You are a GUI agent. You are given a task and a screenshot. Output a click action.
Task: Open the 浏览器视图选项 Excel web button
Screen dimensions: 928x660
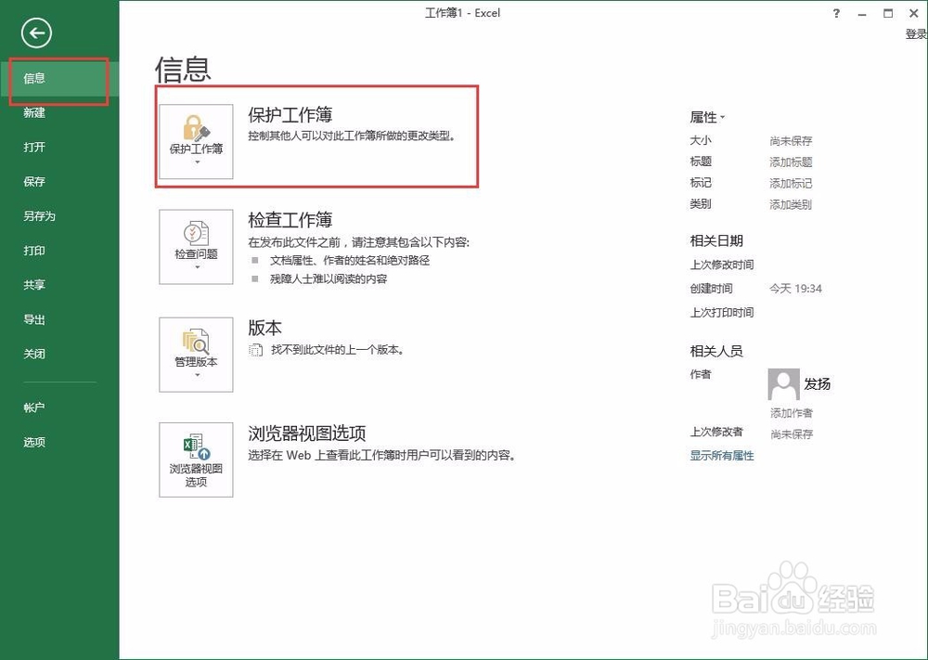pyautogui.click(x=196, y=459)
